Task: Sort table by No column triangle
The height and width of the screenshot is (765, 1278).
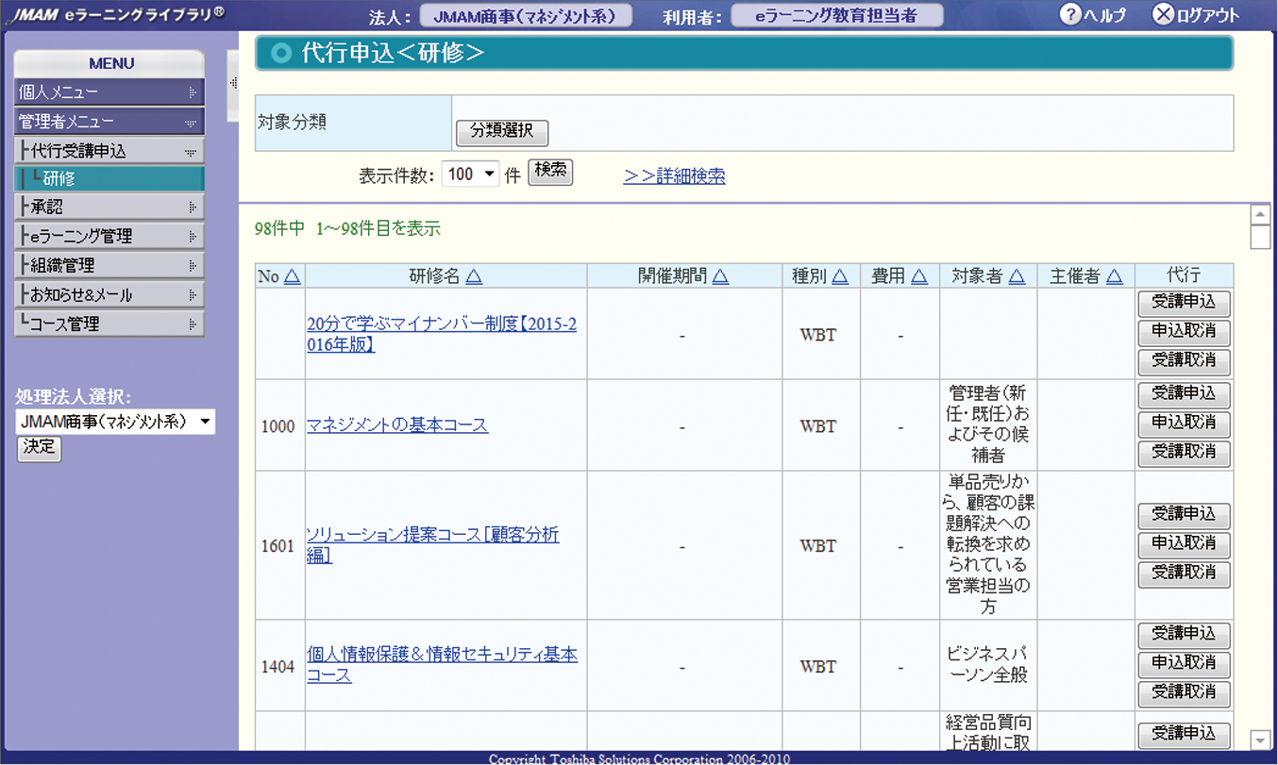Action: 292,276
